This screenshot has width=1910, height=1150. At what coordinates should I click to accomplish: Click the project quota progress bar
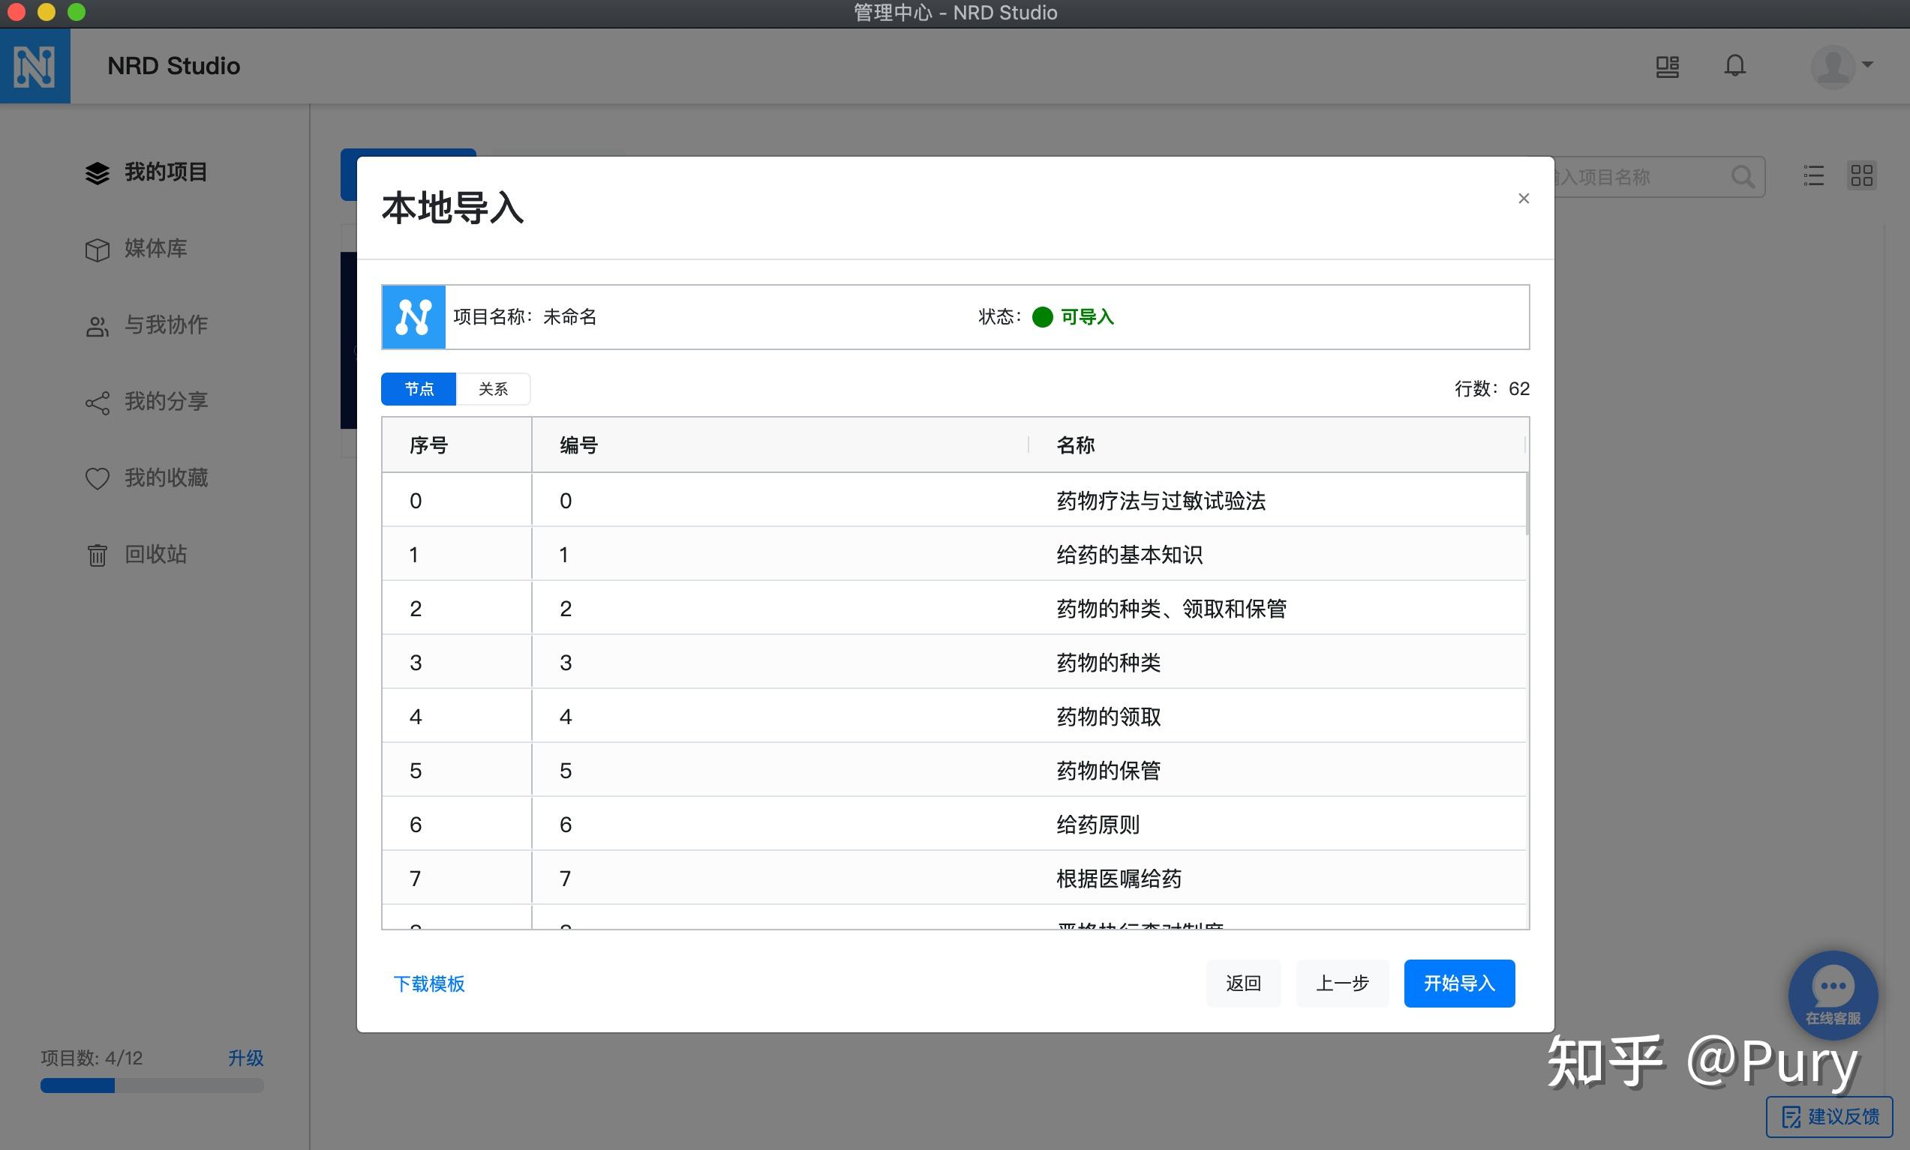(x=151, y=1086)
